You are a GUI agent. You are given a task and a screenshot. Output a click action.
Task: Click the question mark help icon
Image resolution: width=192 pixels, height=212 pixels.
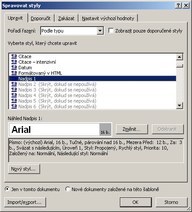(x=178, y=6)
